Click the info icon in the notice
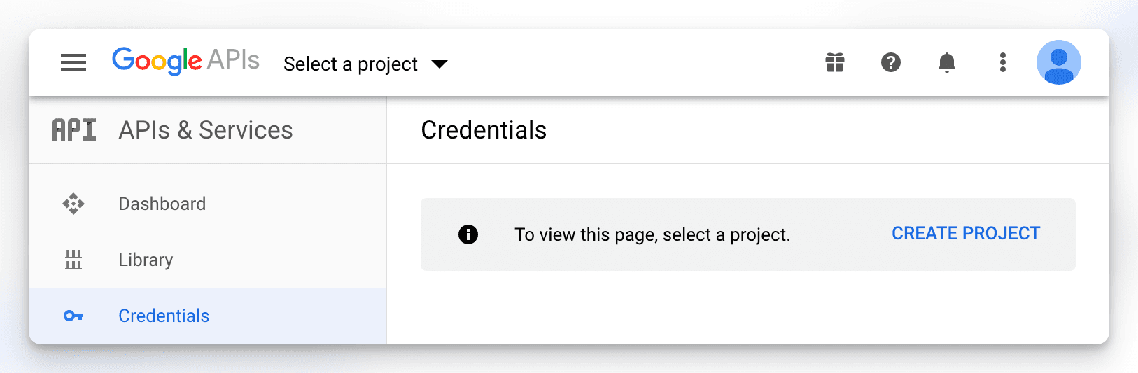The width and height of the screenshot is (1138, 373). tap(468, 234)
